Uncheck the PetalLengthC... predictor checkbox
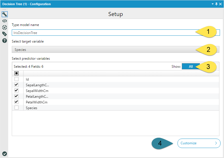The width and height of the screenshot is (224, 158). [17, 96]
